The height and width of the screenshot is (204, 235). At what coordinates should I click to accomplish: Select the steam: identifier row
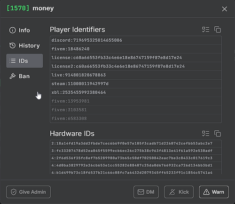(136, 84)
